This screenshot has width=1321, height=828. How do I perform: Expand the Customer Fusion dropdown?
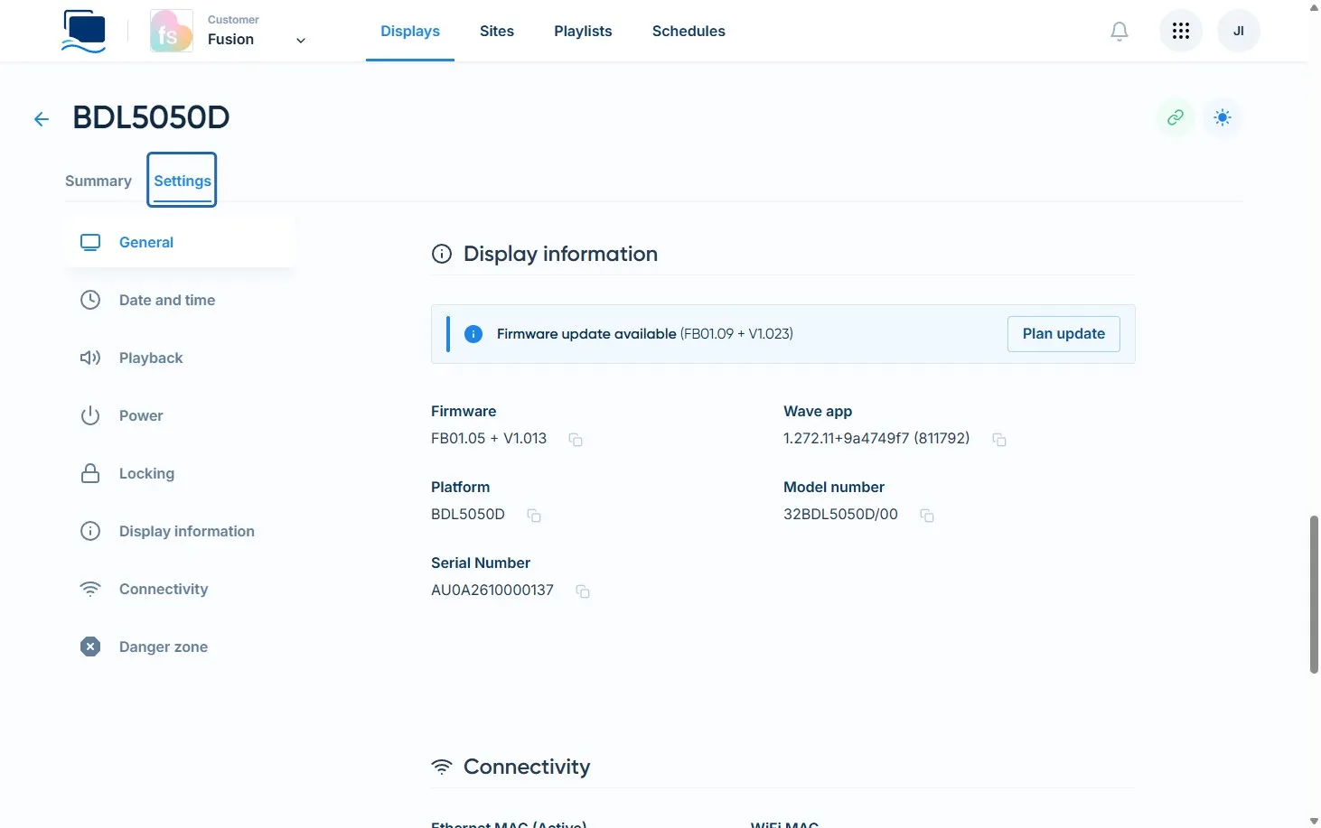coord(301,41)
